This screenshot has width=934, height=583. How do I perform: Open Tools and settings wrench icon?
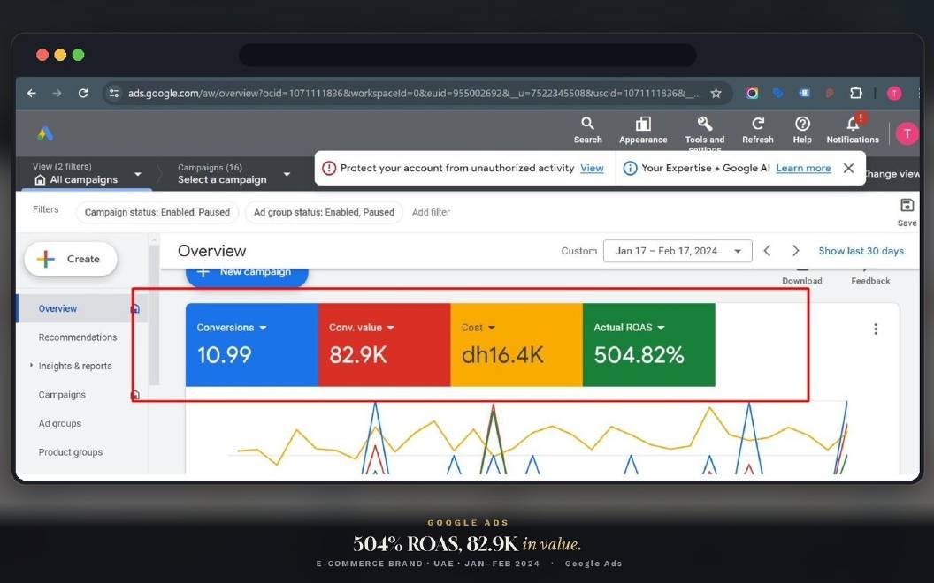click(x=705, y=125)
